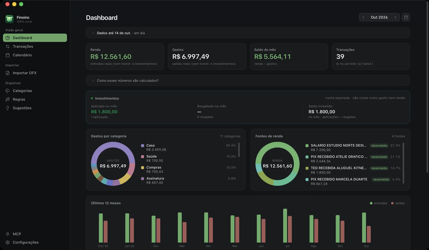The image size is (429, 250).
Task: Click the MCP plug icon
Action: click(x=8, y=234)
